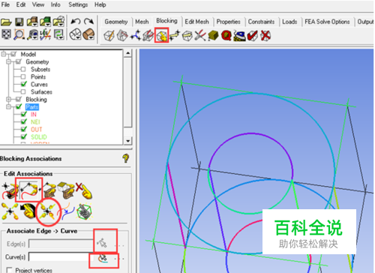This screenshot has height=273, width=375.
Task: Uncheck the Curves checkbox
Action: pos(24,84)
